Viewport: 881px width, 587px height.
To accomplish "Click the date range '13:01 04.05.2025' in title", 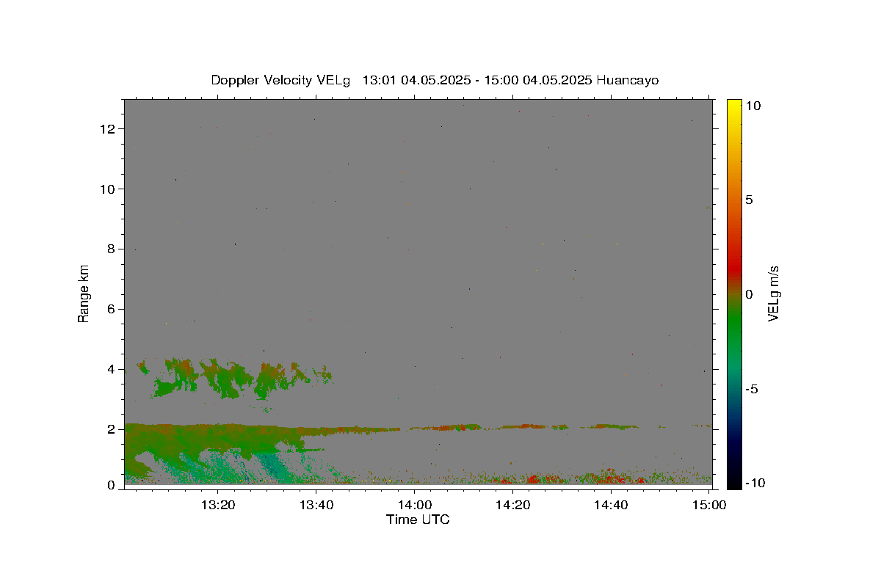I will pyautogui.click(x=417, y=81).
